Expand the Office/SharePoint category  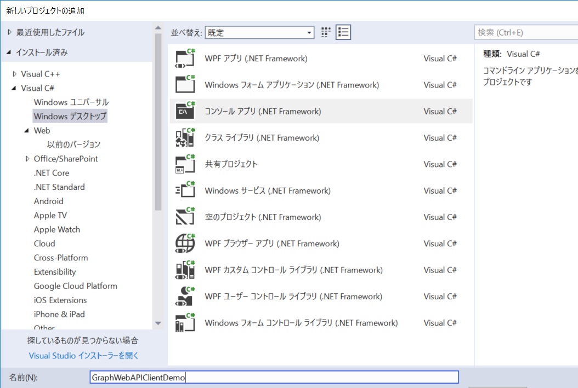26,158
